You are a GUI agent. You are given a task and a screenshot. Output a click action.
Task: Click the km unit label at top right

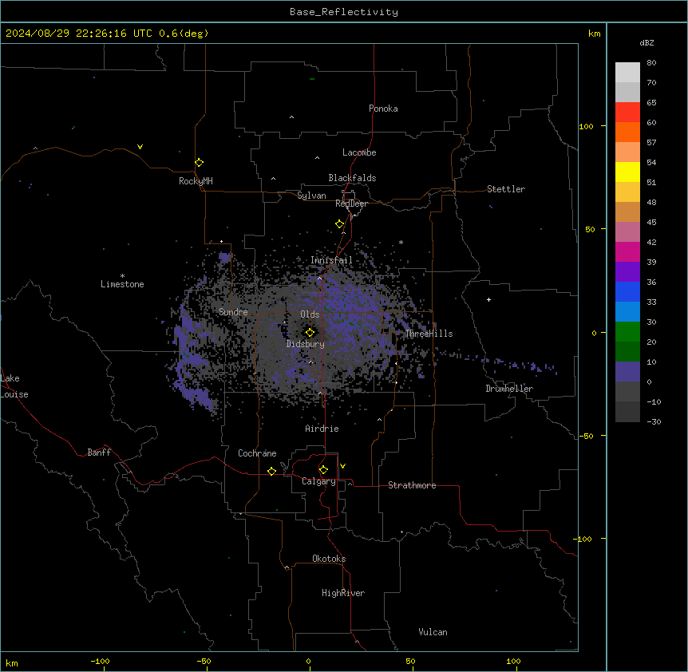594,34
